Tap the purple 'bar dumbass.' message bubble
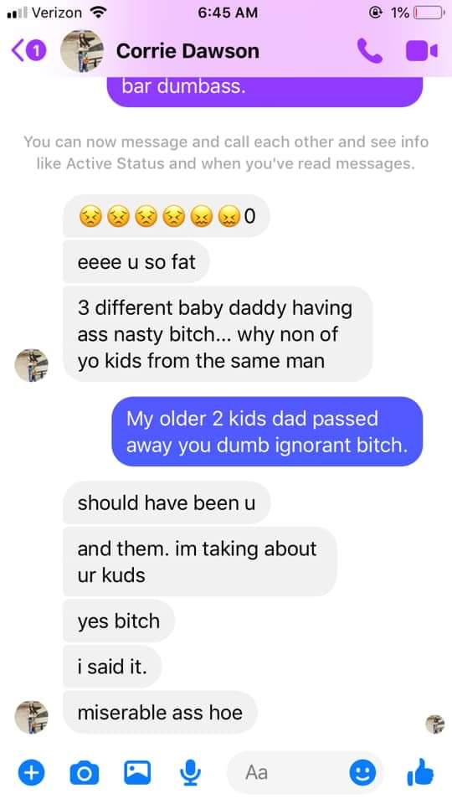452x804 pixels. [265, 91]
